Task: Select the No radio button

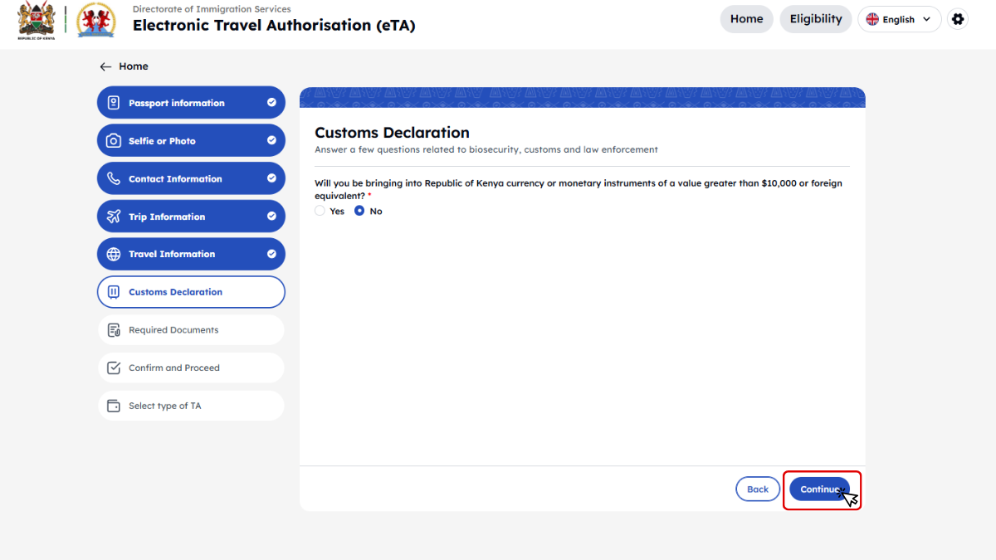Action: pyautogui.click(x=359, y=212)
